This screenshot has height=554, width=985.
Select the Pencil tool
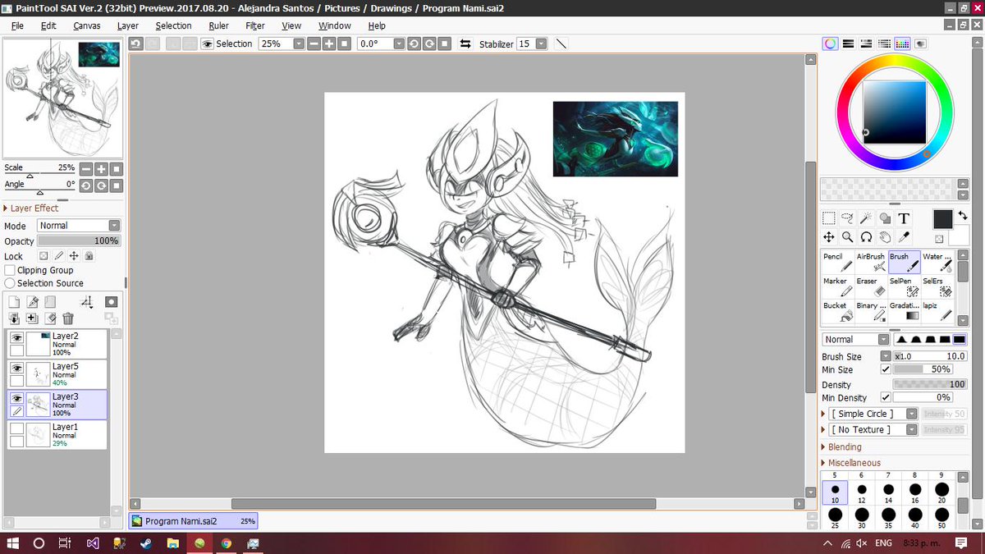(x=837, y=262)
